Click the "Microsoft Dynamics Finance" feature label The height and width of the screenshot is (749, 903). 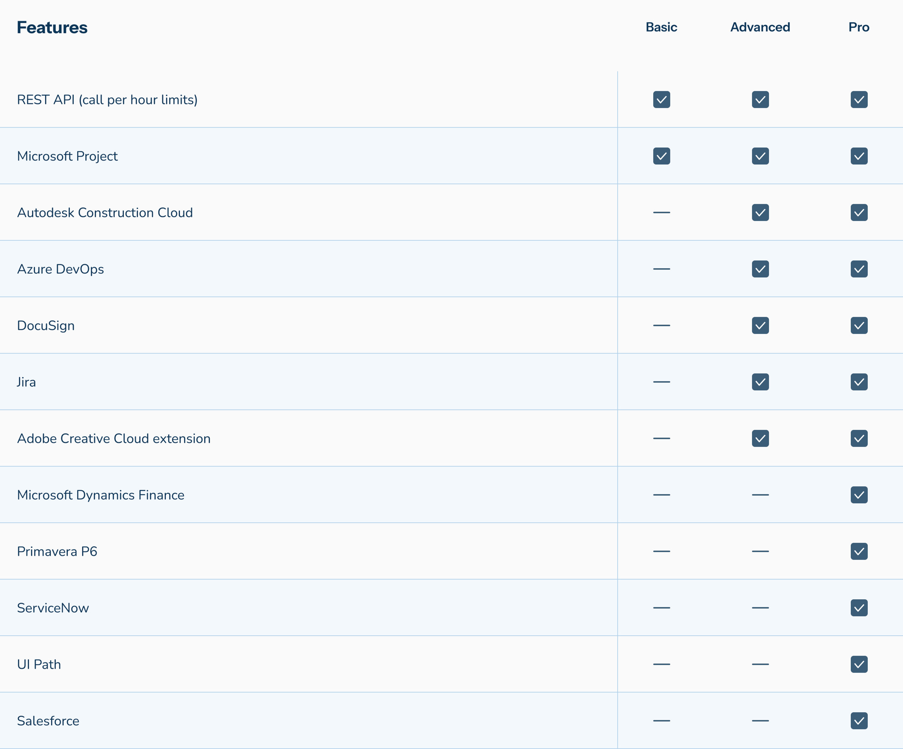101,495
